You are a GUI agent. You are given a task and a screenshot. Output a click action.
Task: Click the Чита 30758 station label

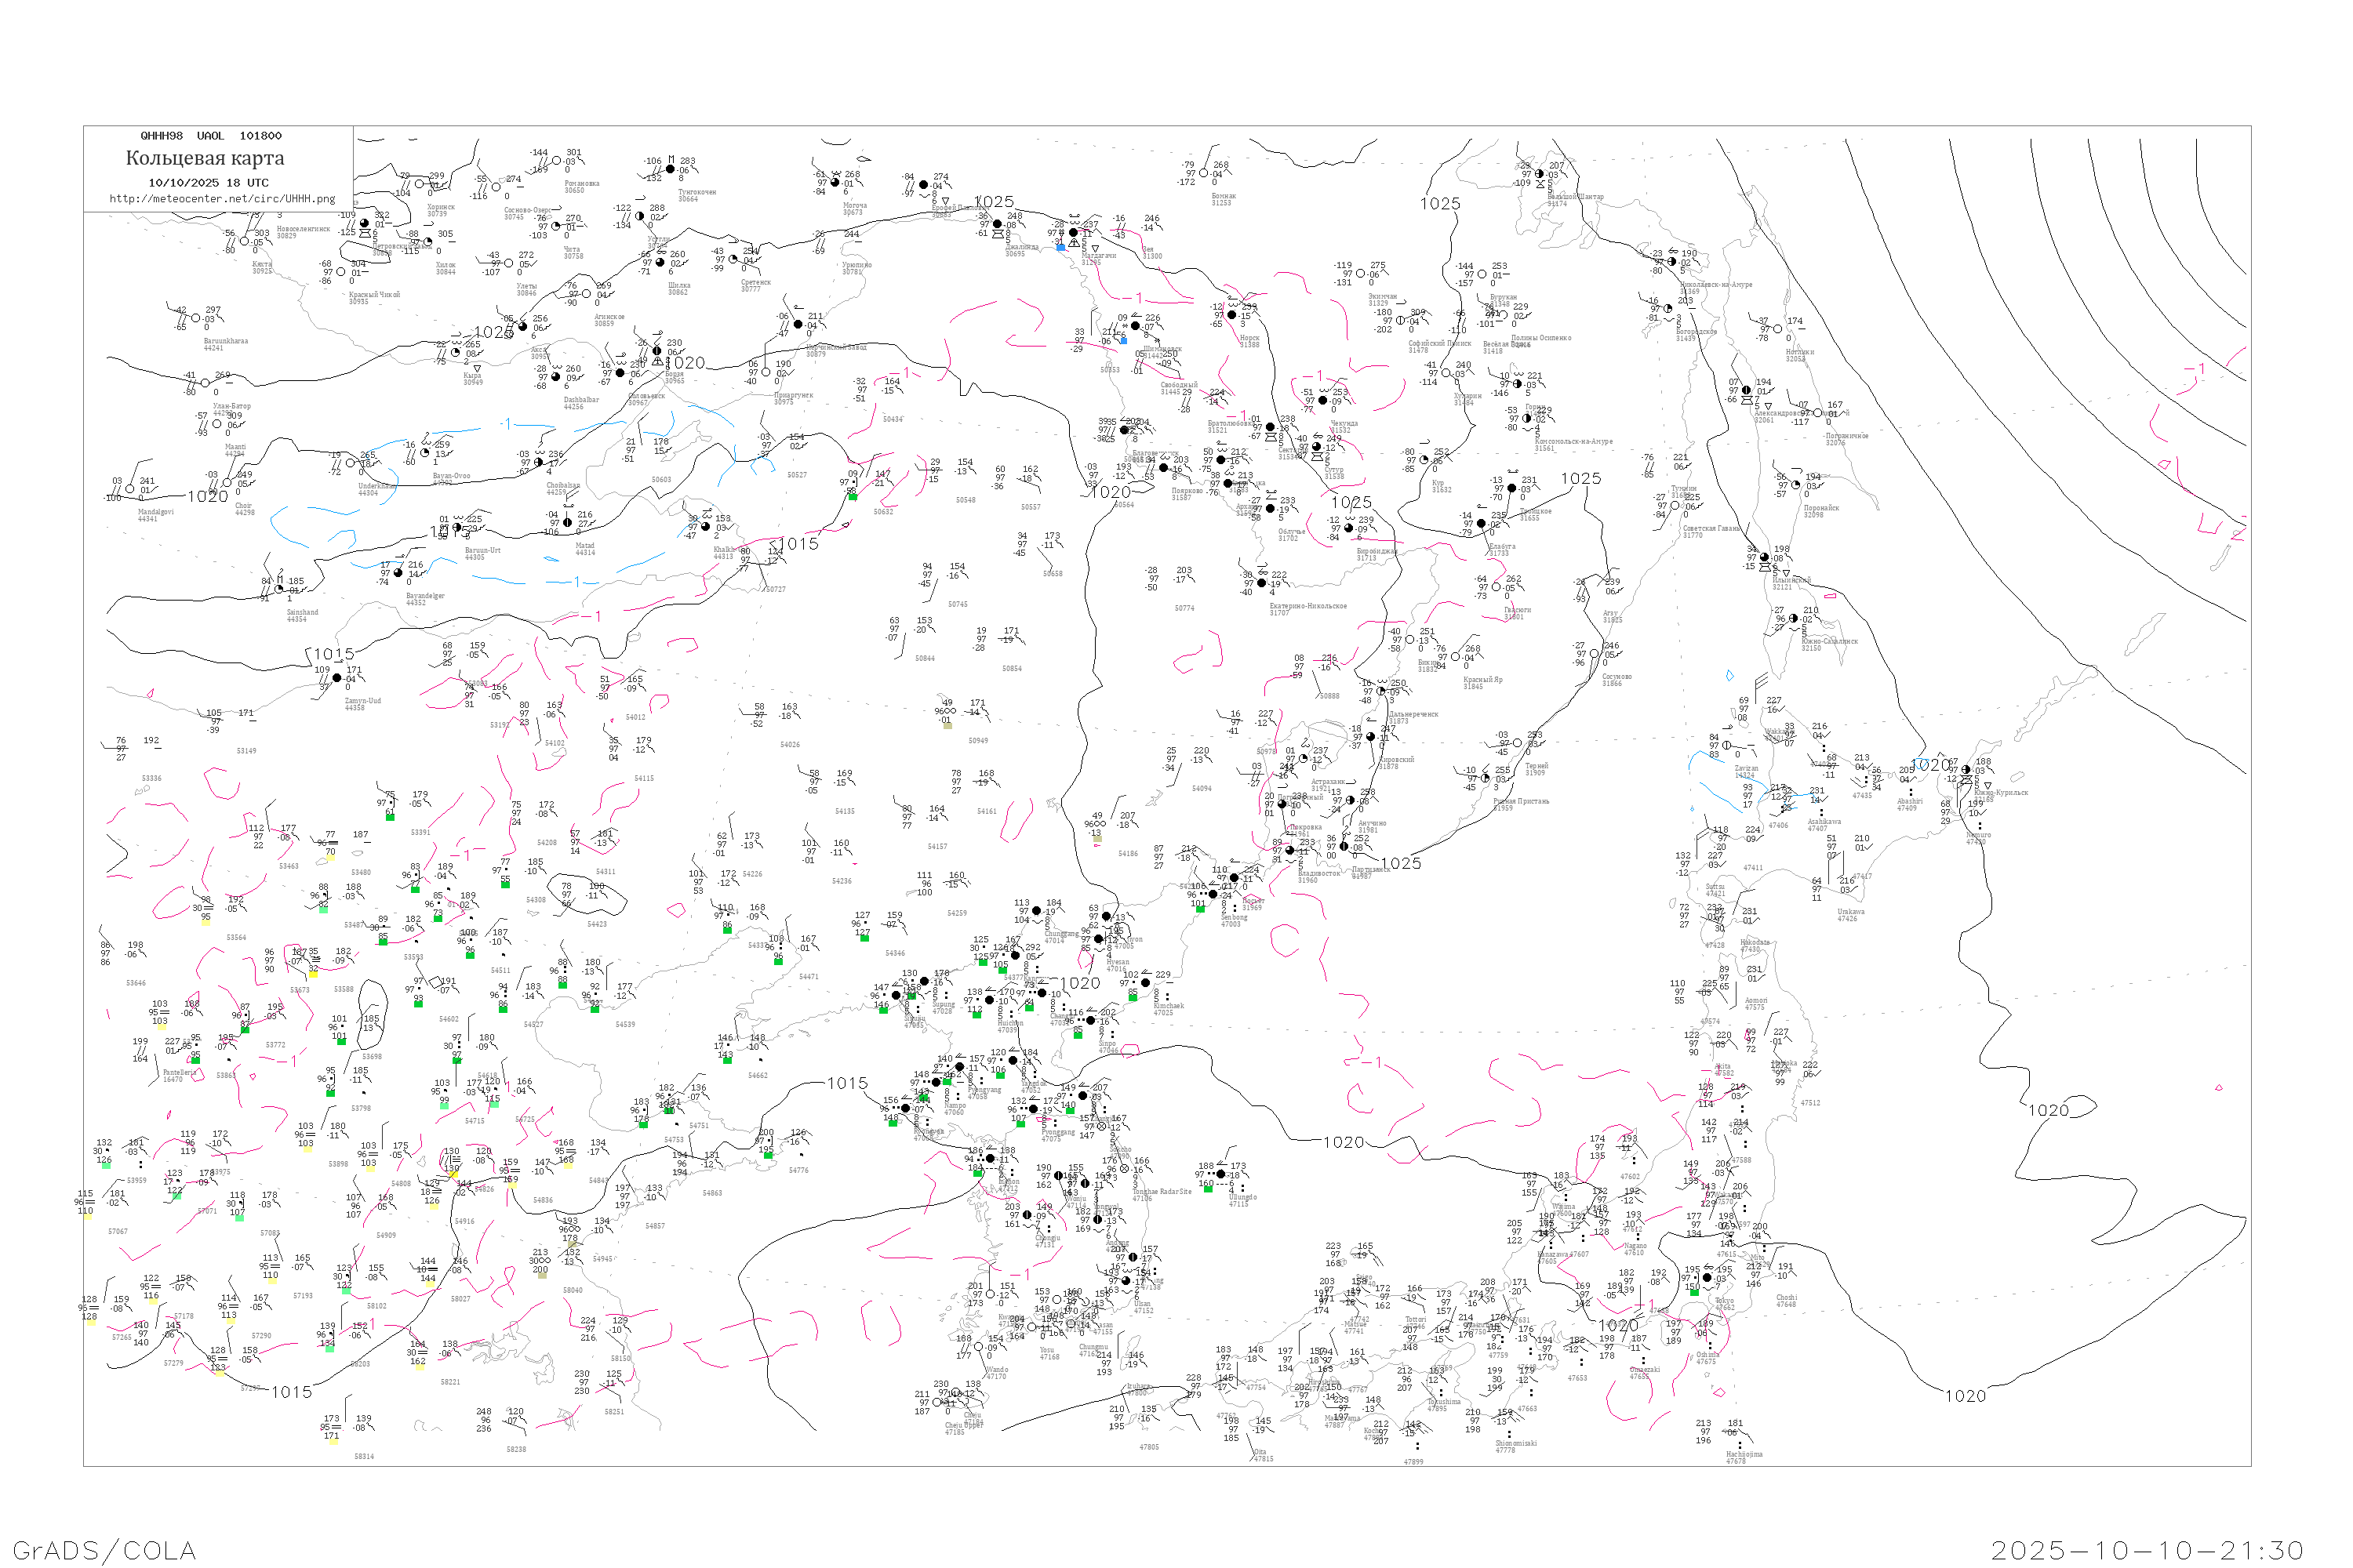click(x=573, y=253)
